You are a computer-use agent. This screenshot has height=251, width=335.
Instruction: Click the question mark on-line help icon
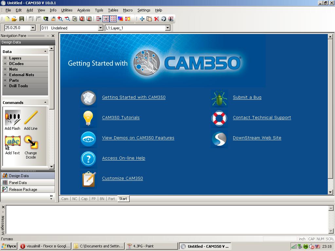[88, 159]
